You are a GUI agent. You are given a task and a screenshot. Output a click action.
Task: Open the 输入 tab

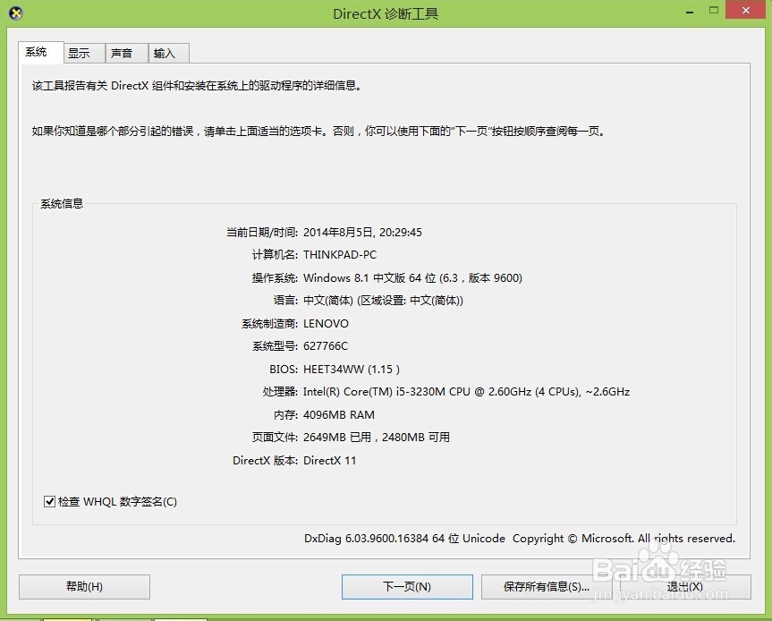coord(168,53)
